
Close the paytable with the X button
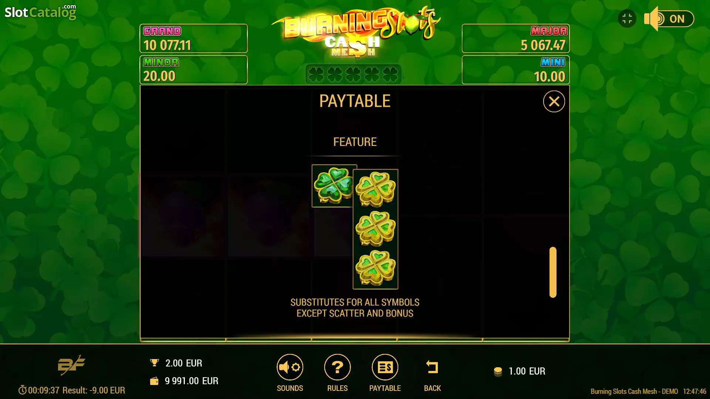click(554, 101)
